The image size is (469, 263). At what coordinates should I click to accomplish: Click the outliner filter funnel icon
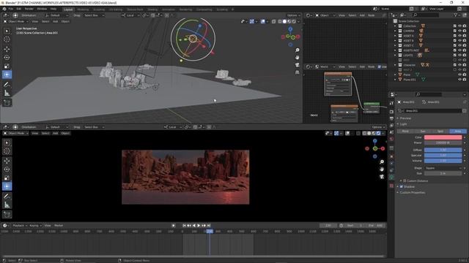pos(456,15)
